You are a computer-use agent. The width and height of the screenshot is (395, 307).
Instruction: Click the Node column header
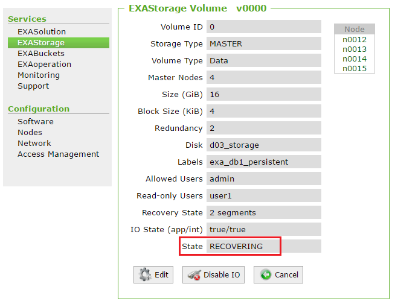[x=355, y=29]
